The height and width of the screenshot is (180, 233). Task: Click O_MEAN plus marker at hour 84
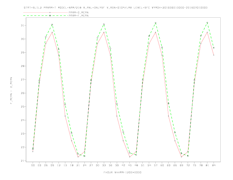coord(214,55)
